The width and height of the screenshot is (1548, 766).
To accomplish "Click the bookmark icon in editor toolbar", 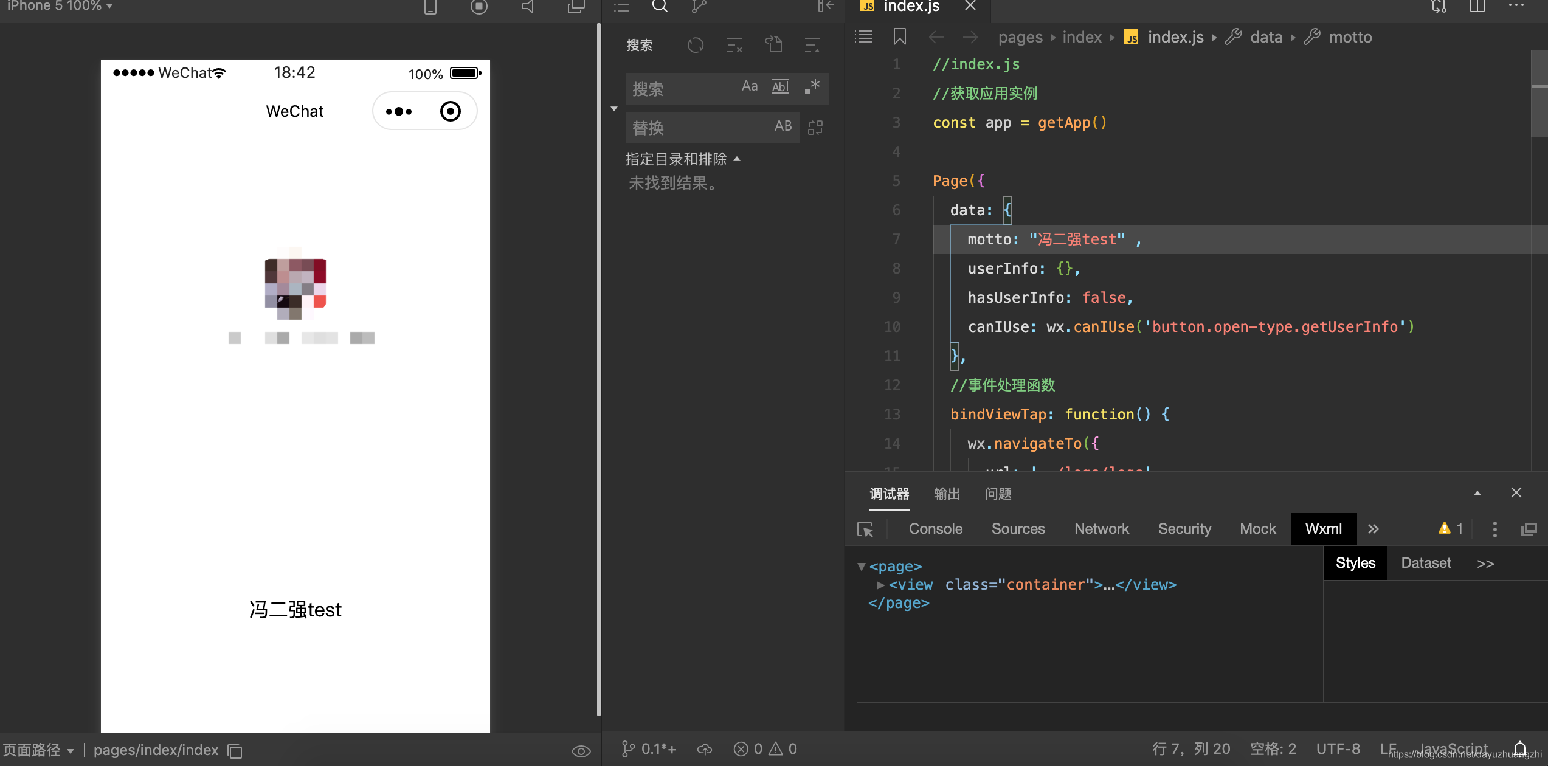I will tap(899, 37).
